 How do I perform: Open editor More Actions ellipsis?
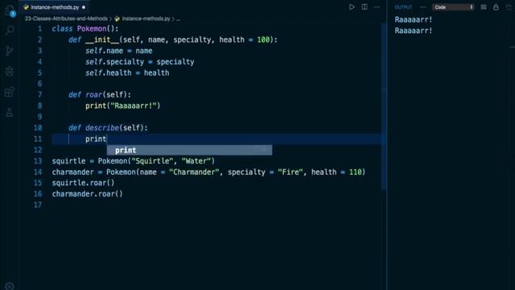coord(377,7)
